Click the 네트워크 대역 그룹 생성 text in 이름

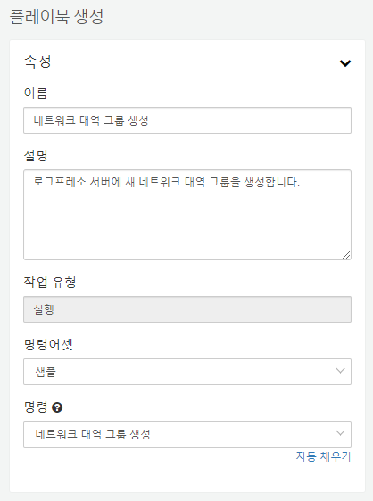[x=91, y=120]
